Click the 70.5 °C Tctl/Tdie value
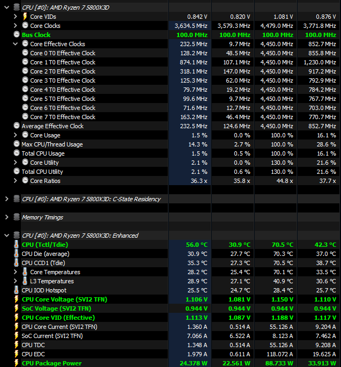 (283, 245)
